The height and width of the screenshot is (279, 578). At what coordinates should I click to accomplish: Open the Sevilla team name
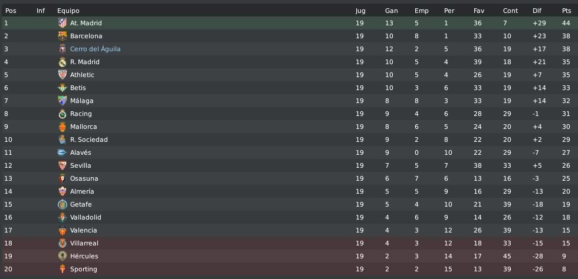tap(80, 165)
